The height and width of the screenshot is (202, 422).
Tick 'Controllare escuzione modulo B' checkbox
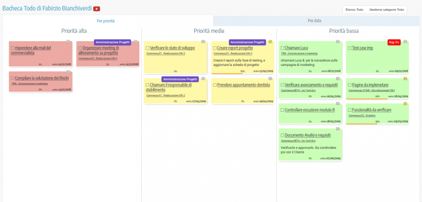282,110
